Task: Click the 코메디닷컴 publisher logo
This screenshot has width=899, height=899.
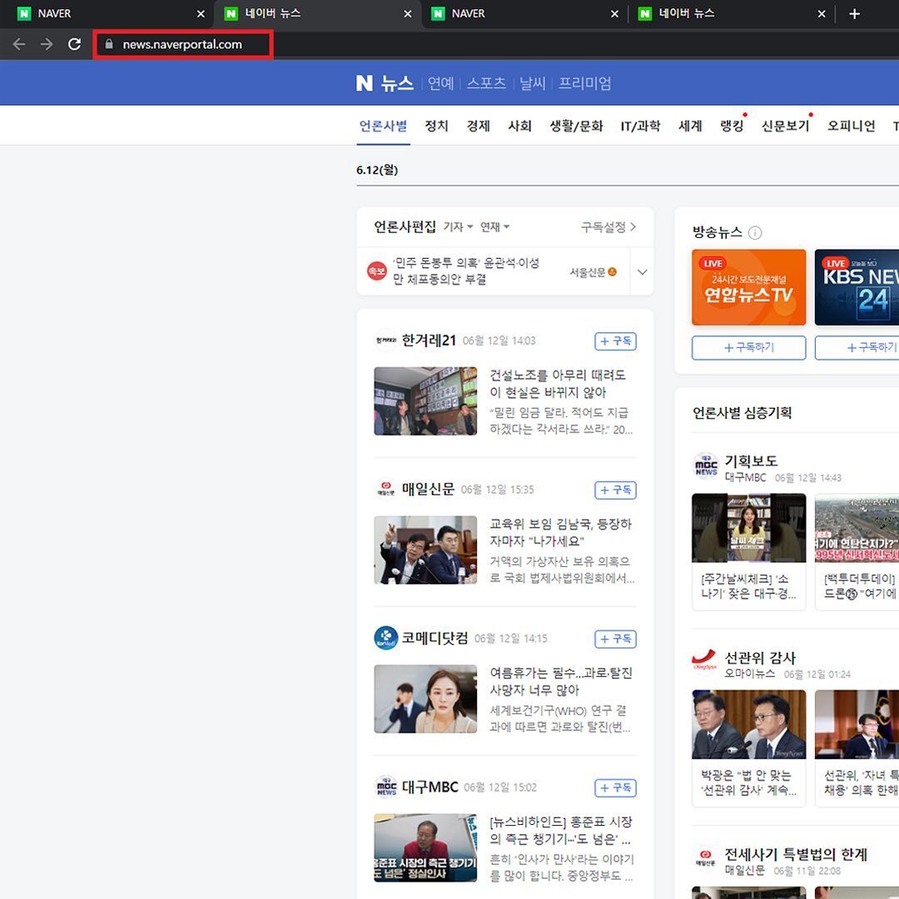Action: pos(386,638)
